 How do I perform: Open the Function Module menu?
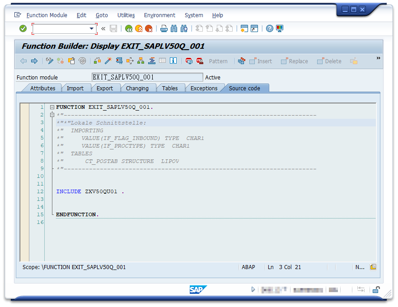(47, 15)
